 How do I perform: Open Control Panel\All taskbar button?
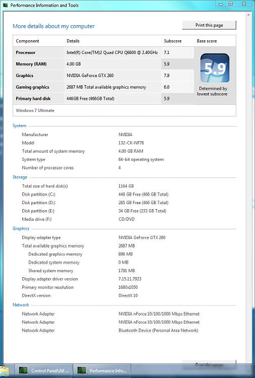tap(44, 370)
